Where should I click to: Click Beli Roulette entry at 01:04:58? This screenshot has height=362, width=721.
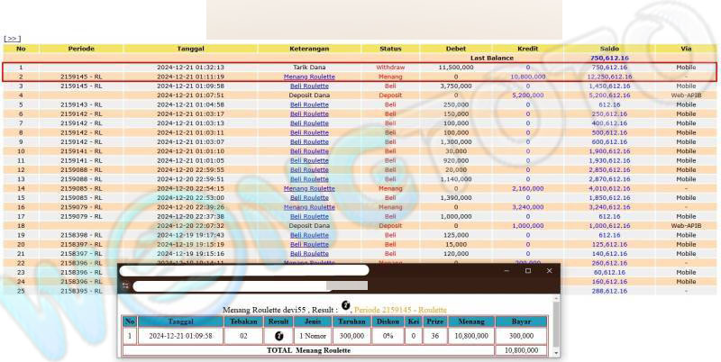pos(309,104)
